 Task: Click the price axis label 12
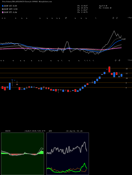[126, 69]
